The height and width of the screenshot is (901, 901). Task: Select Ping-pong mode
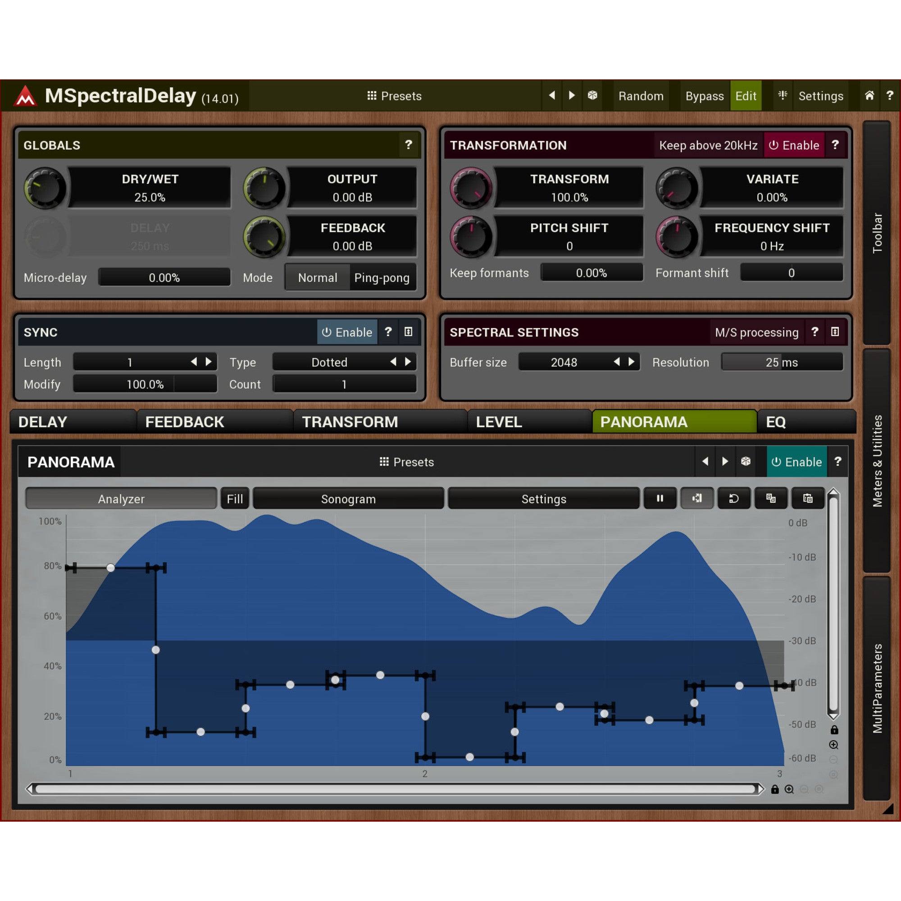point(382,278)
